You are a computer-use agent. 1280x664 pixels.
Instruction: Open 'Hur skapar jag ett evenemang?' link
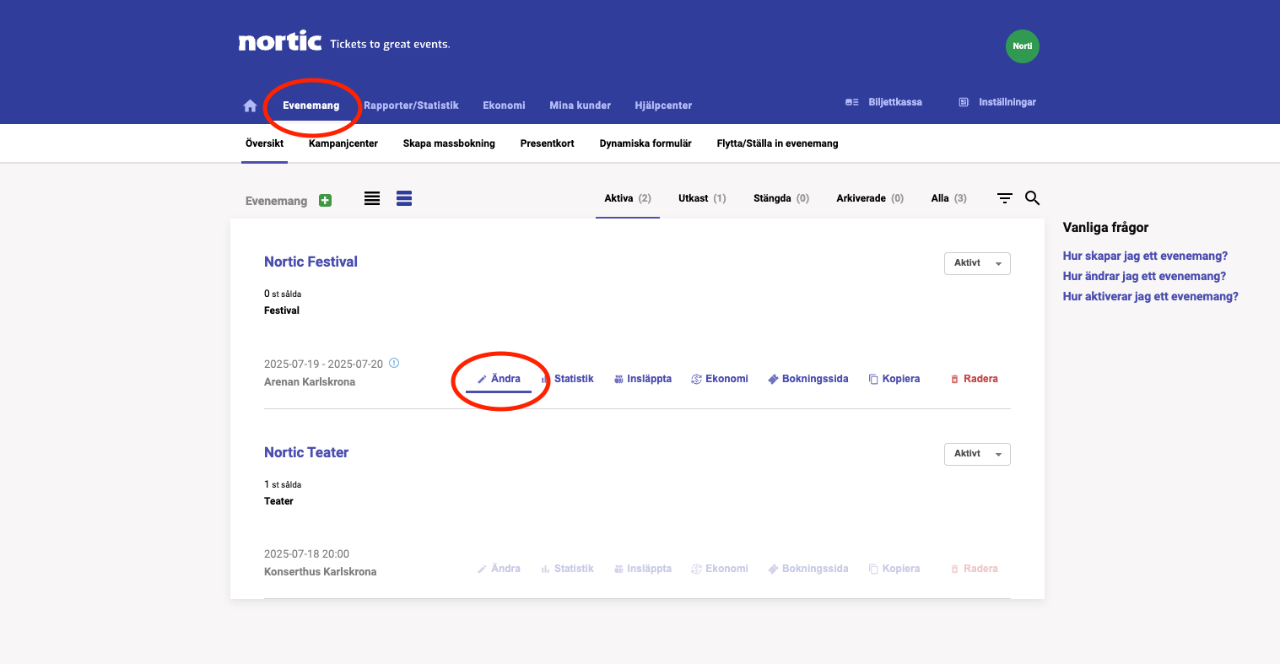(1145, 256)
